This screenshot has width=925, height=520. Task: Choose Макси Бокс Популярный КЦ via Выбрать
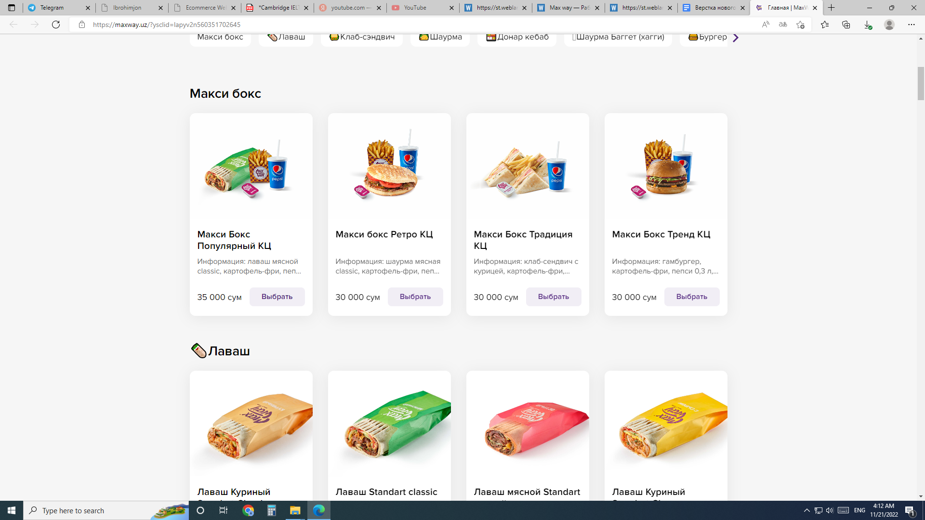pos(277,297)
